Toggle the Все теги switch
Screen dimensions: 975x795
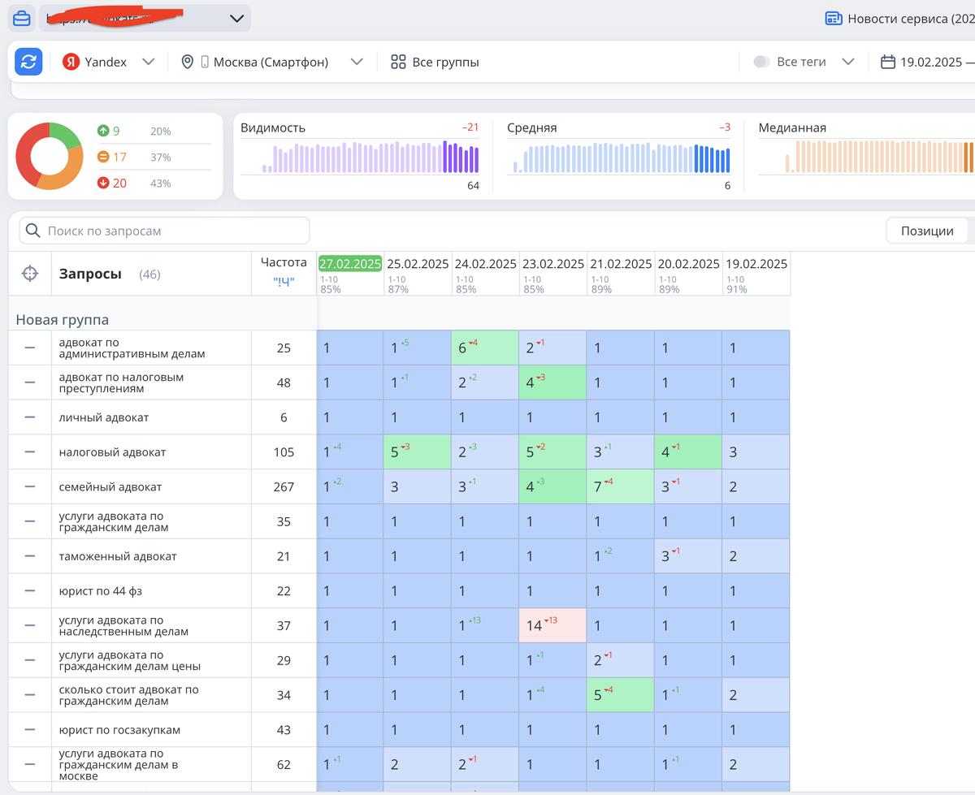pos(761,62)
